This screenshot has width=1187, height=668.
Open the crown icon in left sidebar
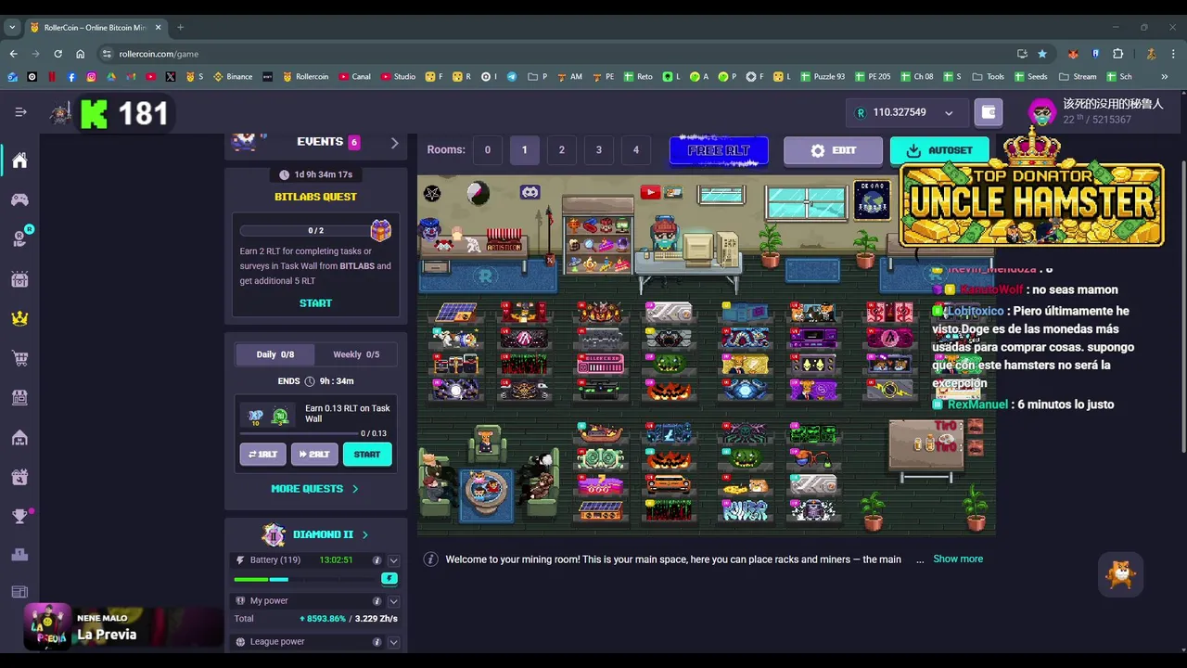click(x=19, y=318)
